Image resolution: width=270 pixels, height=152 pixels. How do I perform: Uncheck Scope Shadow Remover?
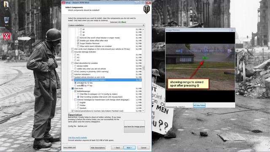point(78,43)
